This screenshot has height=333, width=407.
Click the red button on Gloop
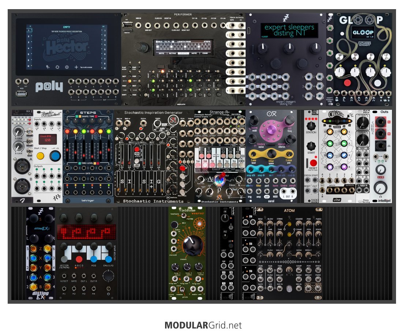point(347,83)
